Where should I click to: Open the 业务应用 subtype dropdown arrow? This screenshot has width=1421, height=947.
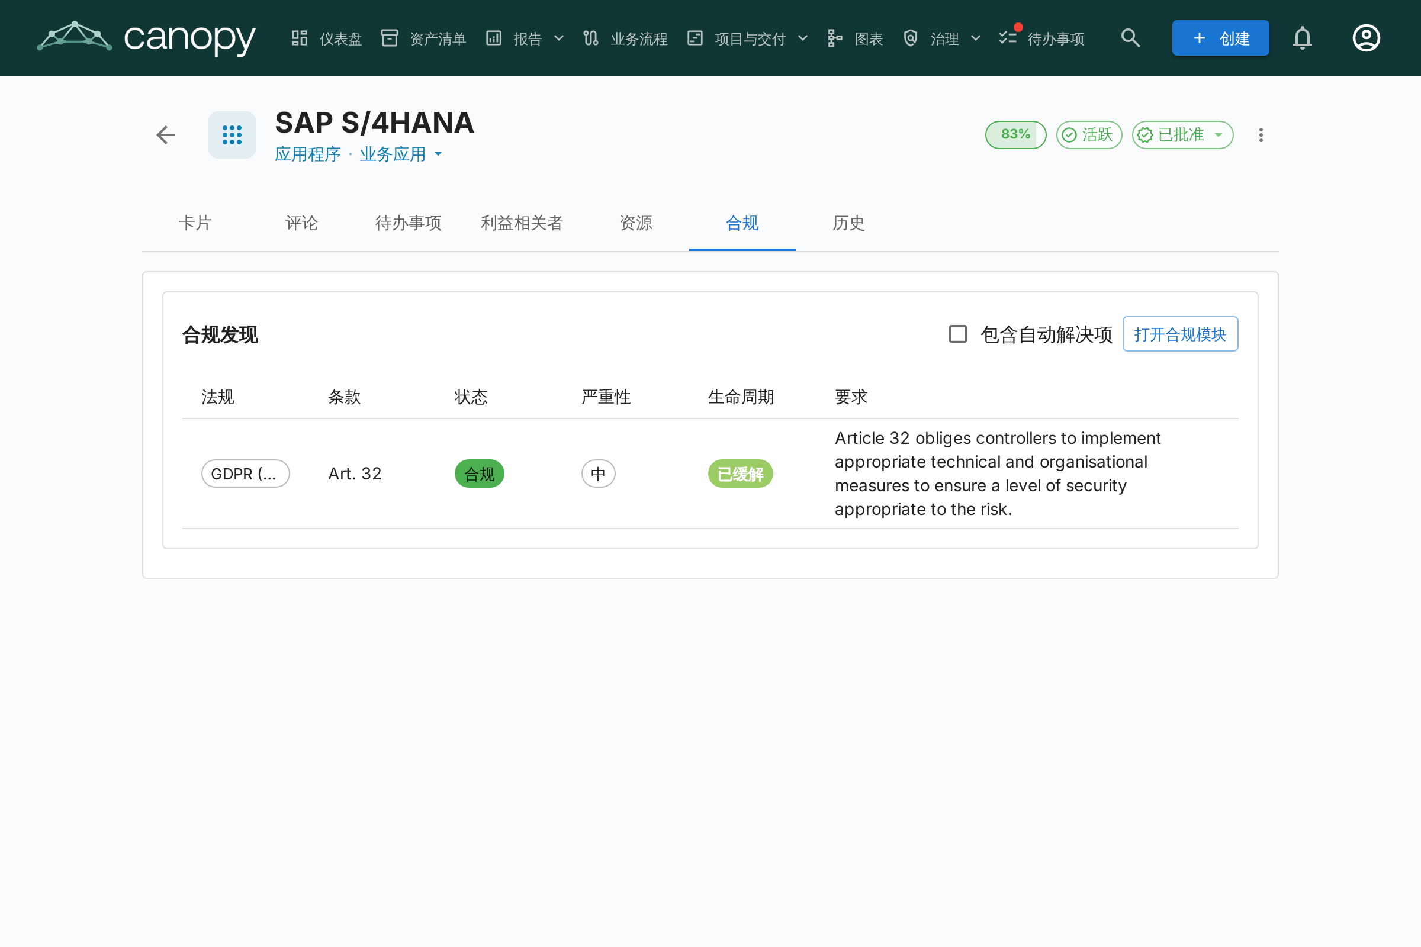[438, 154]
